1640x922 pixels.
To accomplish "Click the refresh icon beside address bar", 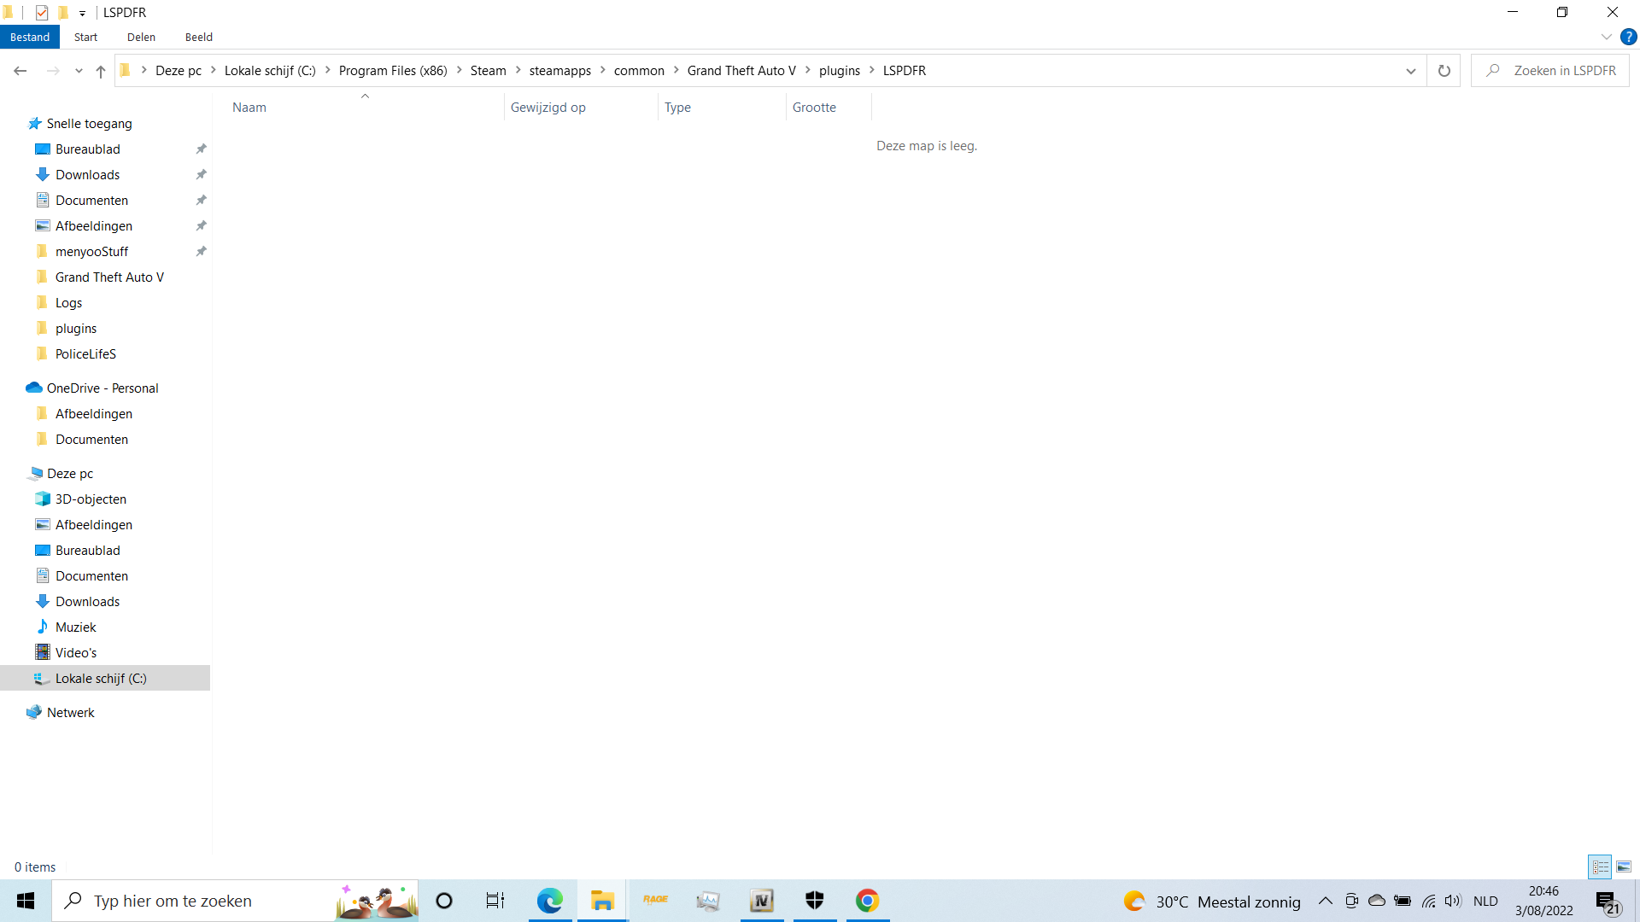I will [1444, 71].
